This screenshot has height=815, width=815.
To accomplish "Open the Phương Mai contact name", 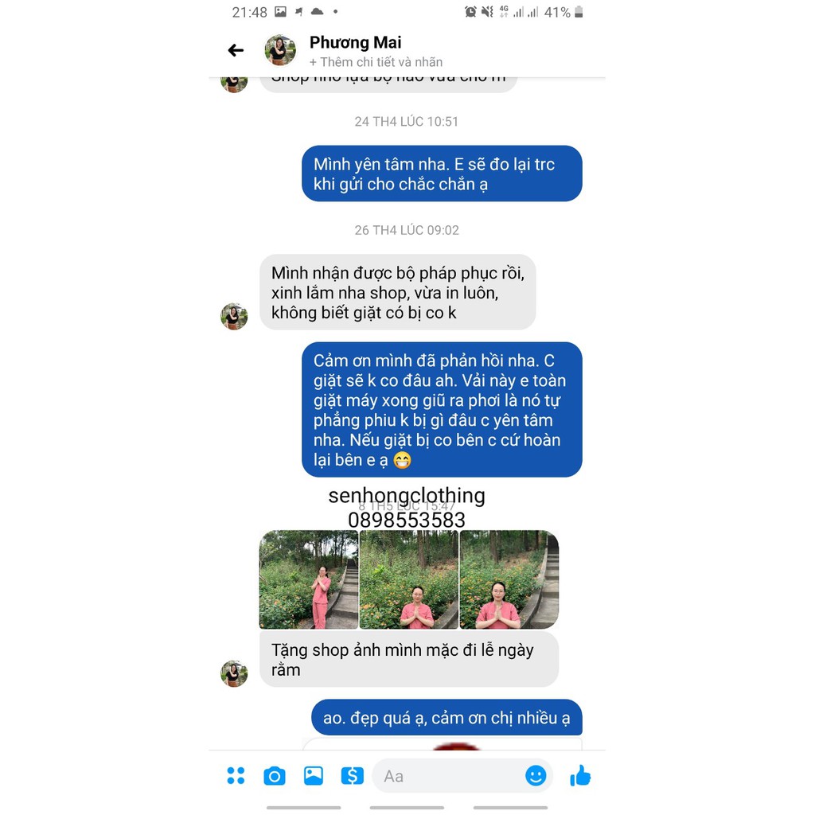I will (x=356, y=42).
